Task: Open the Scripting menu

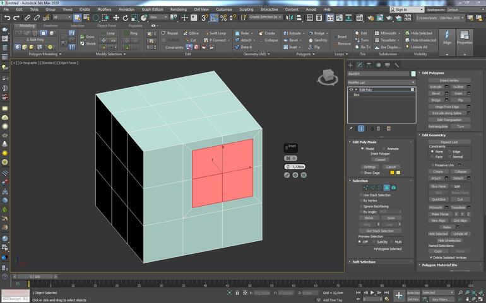Action: click(246, 9)
